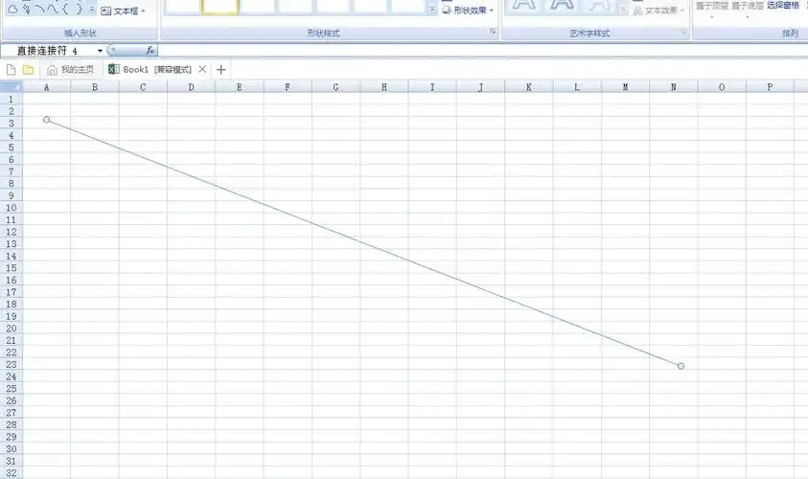Screen dimensions: 808x479
Task: Pick the third WordArt style A
Action: (599, 7)
